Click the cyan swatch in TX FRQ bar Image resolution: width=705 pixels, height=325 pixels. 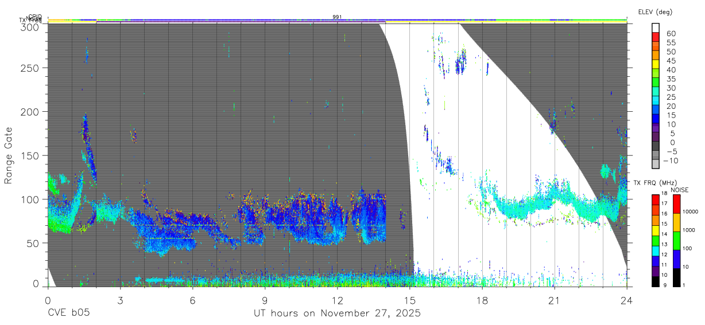tap(656, 251)
